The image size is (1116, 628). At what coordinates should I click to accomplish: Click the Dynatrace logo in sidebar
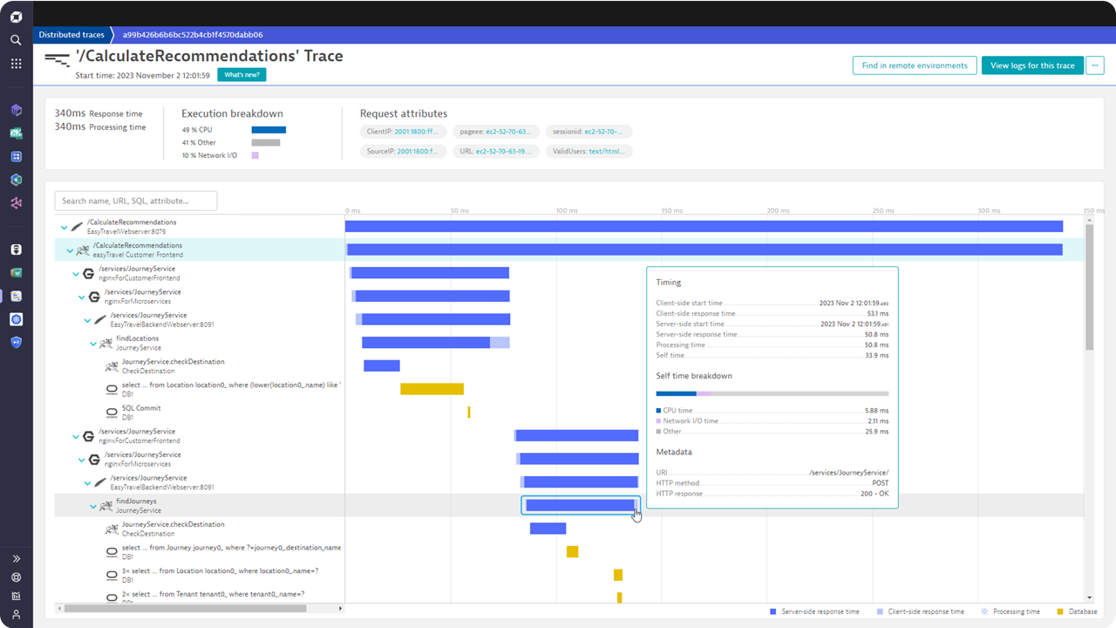[x=16, y=17]
